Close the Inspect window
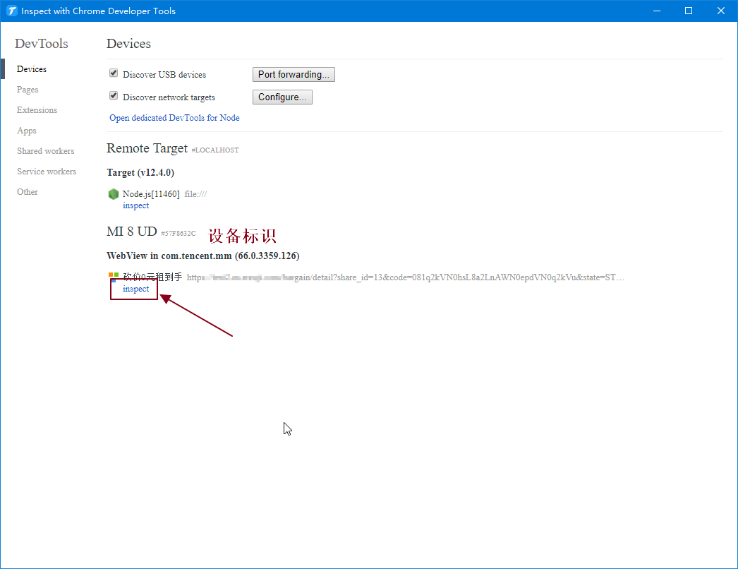 pos(720,11)
